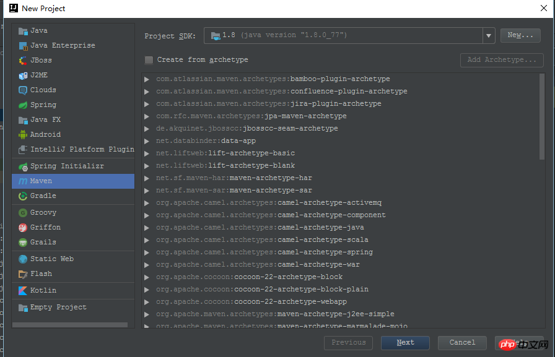Expand jbosscc-seam-archetype node

coord(147,129)
